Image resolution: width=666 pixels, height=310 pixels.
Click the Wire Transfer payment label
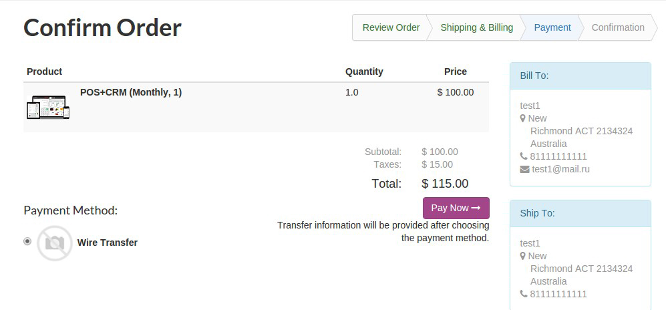pos(108,243)
